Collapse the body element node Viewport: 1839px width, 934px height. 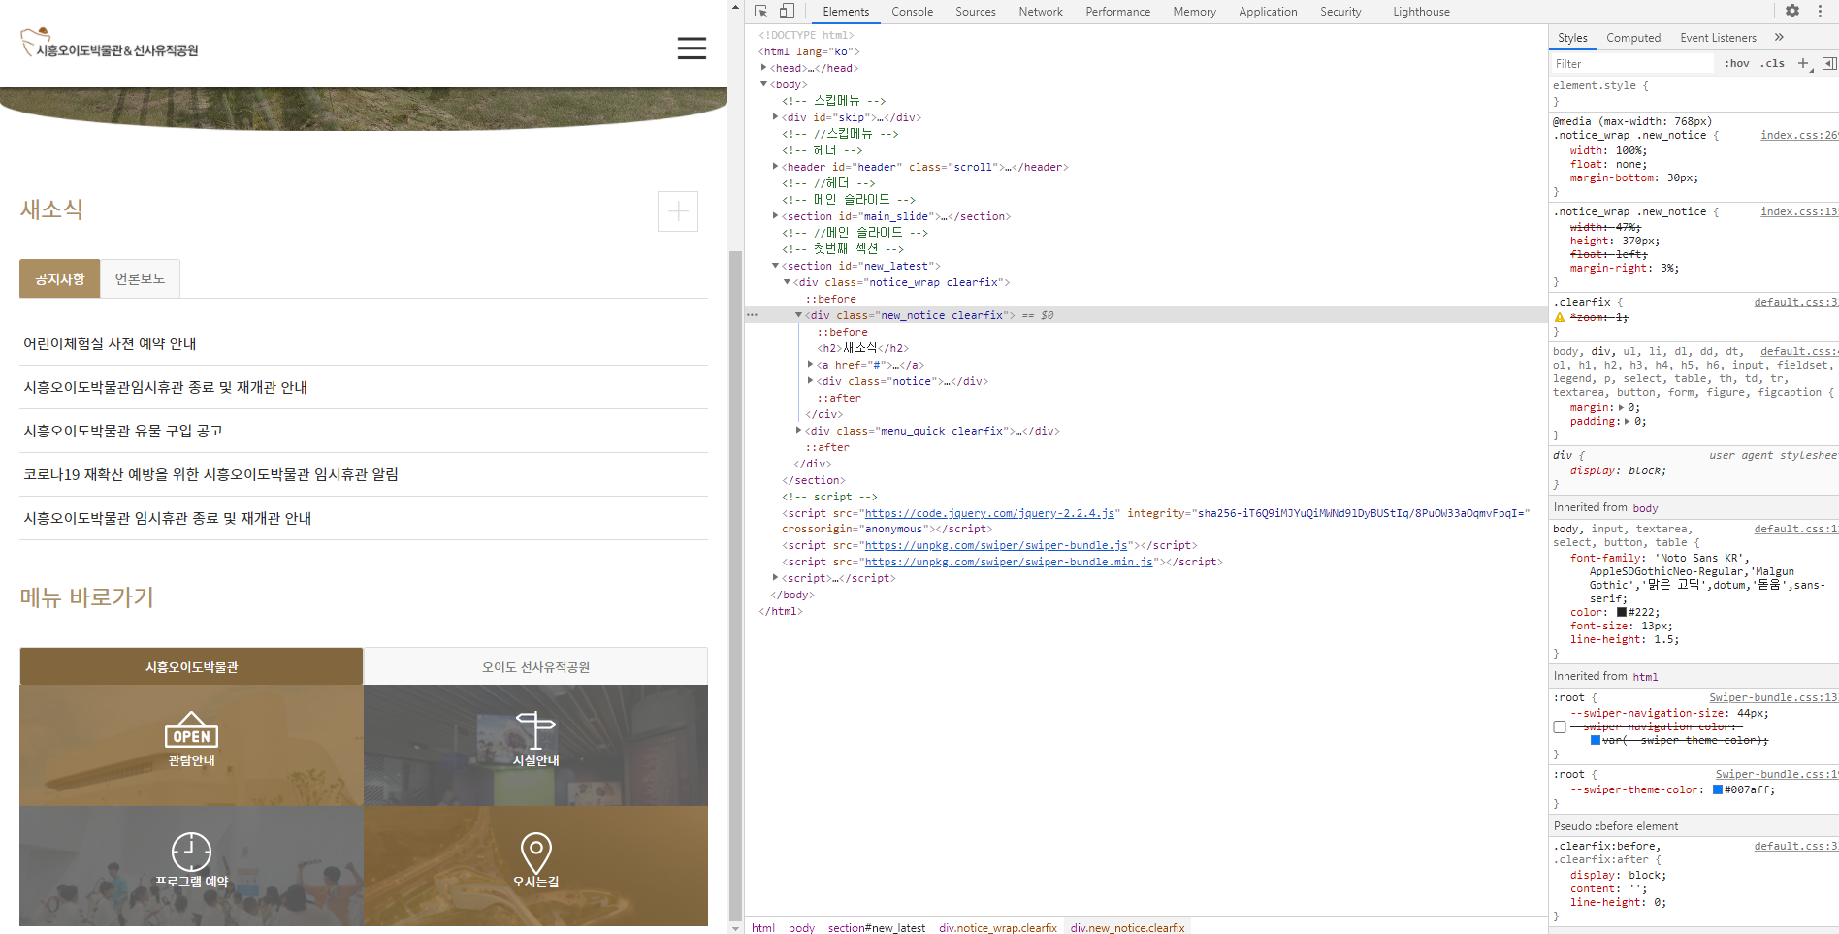[x=764, y=84]
